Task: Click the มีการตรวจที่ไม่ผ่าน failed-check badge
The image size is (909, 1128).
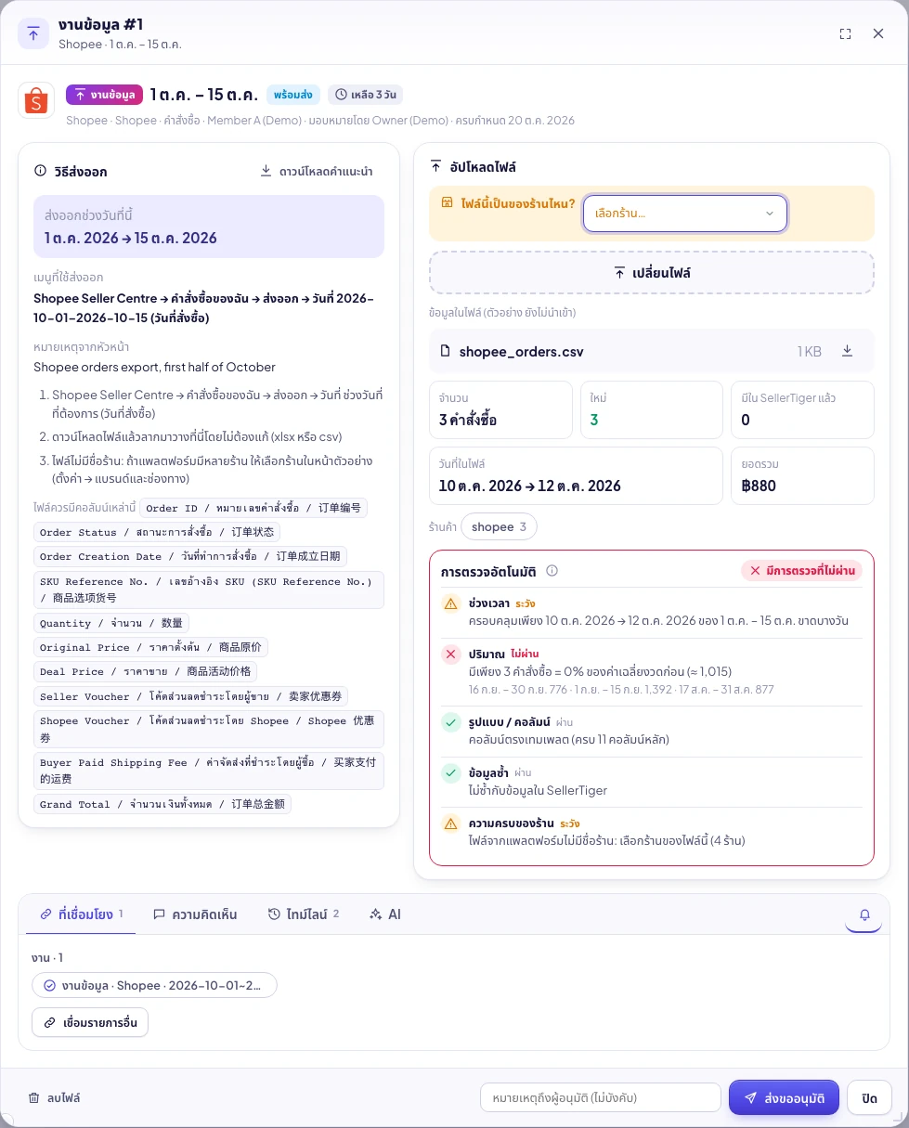Action: pos(801,571)
